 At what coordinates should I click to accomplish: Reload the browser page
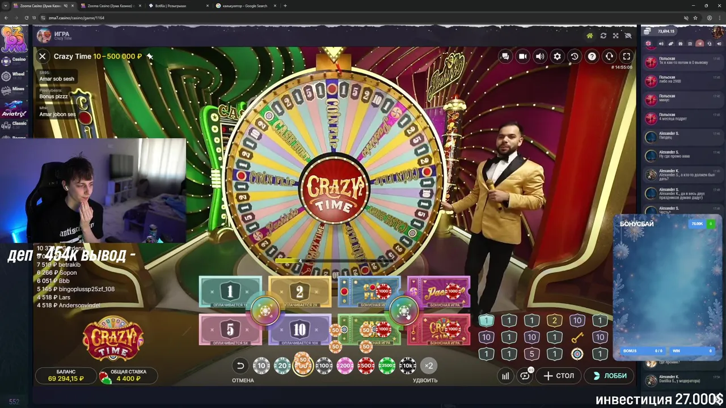pyautogui.click(x=26, y=18)
